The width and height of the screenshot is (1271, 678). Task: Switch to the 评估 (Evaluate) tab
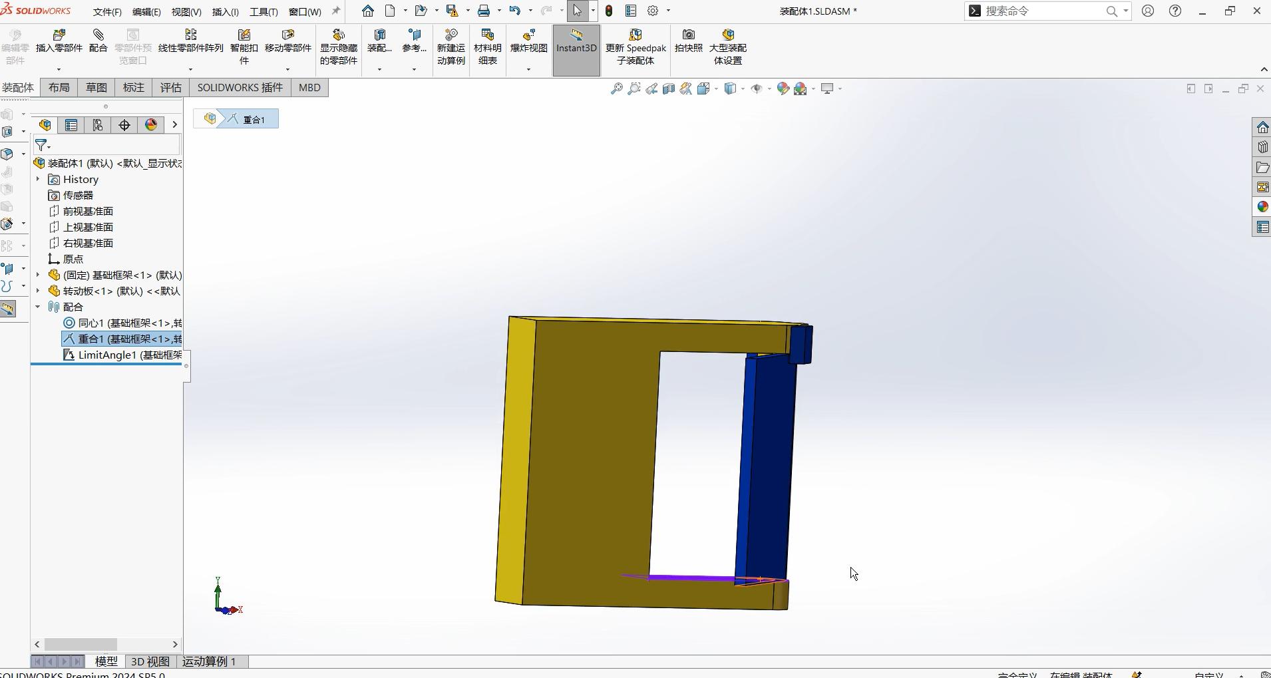(170, 88)
